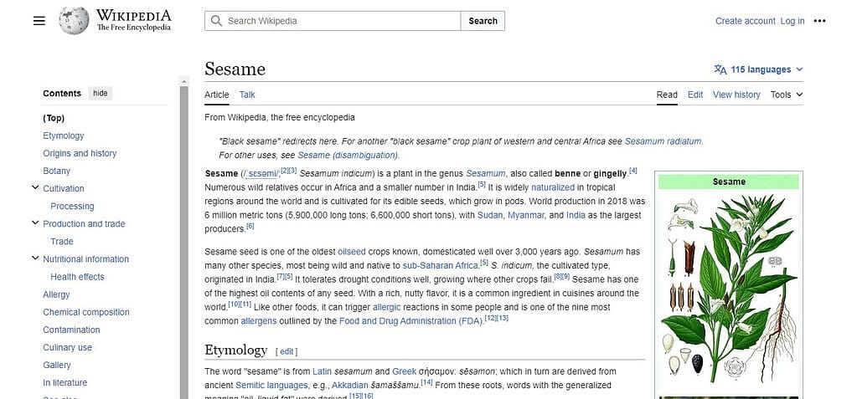This screenshot has height=399, width=857.
Task: Click Create account link
Action: [745, 21]
